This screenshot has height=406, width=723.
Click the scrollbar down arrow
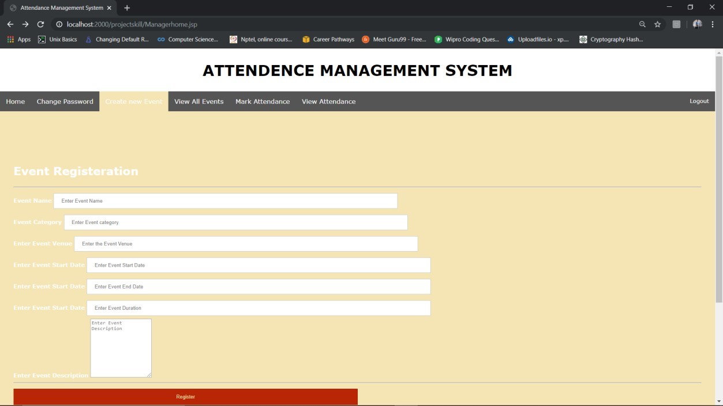click(x=719, y=401)
